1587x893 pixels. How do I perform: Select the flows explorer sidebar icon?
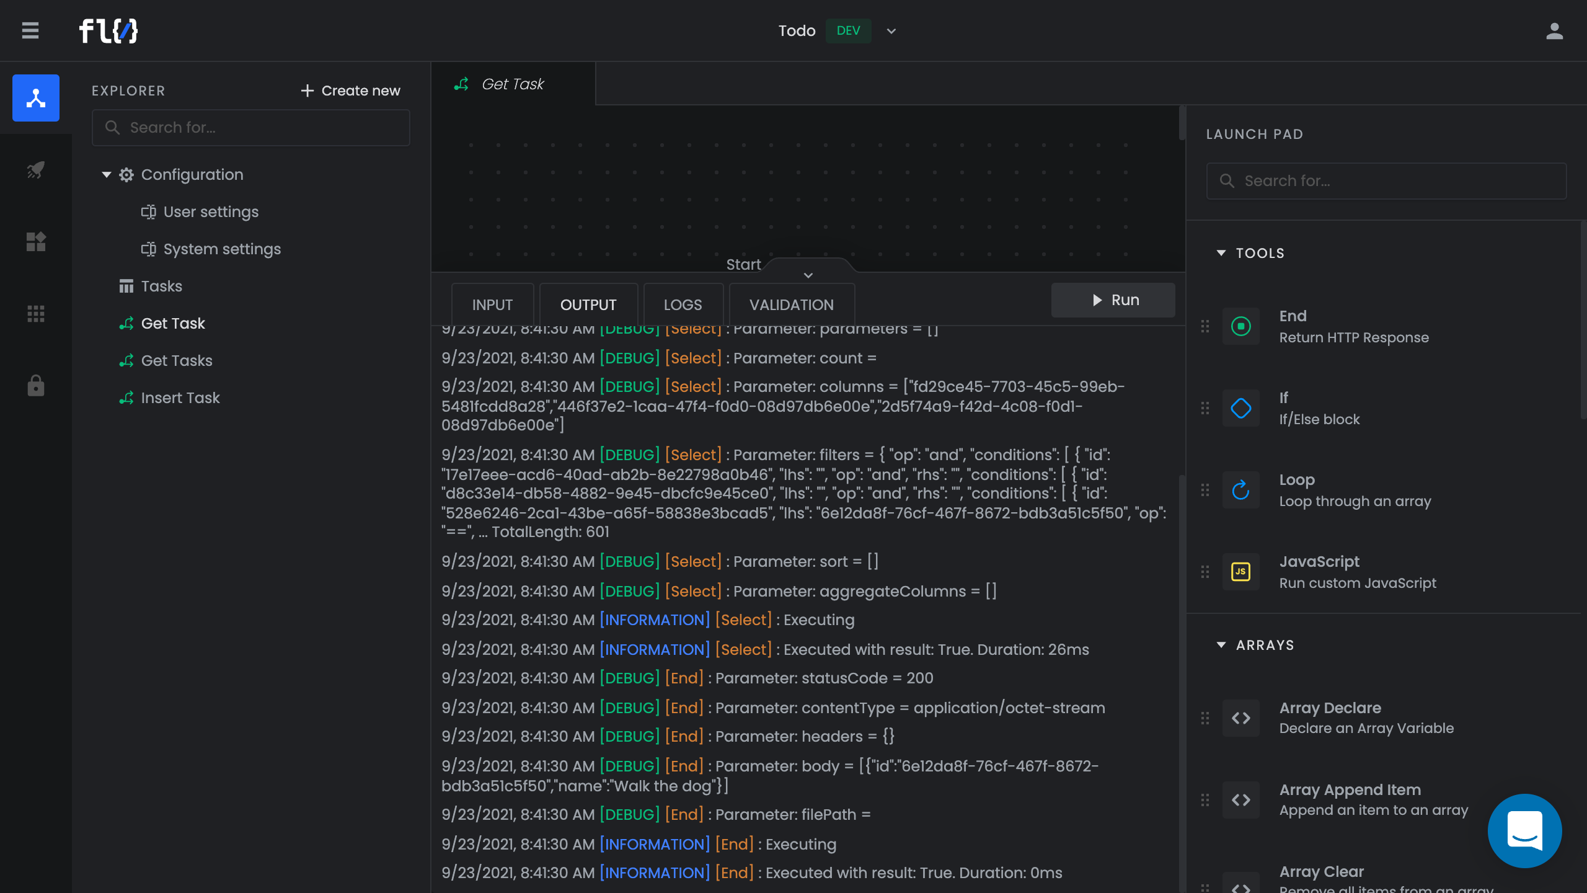click(x=36, y=98)
